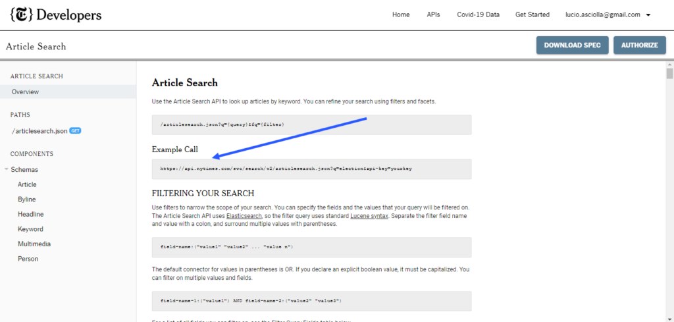Select the Article schema
674x322 pixels.
(27, 185)
